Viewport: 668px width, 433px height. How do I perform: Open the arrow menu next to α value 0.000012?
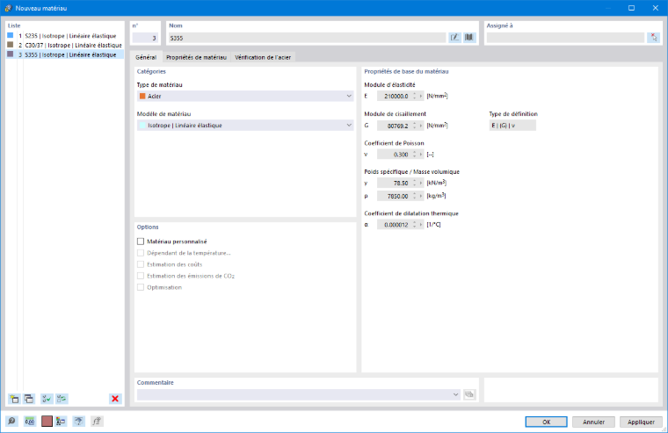tap(421, 225)
